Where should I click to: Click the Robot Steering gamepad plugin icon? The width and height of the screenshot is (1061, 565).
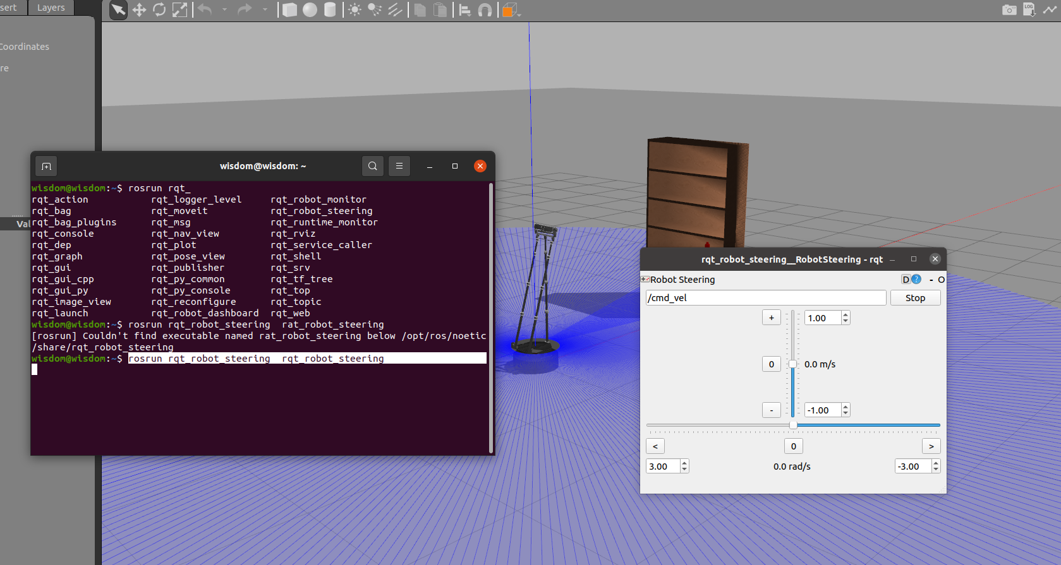point(645,280)
